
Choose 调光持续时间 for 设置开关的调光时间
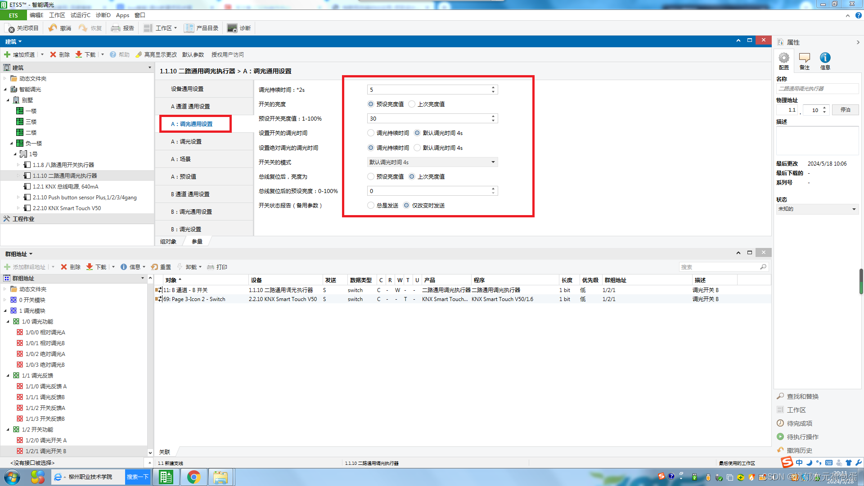click(371, 133)
